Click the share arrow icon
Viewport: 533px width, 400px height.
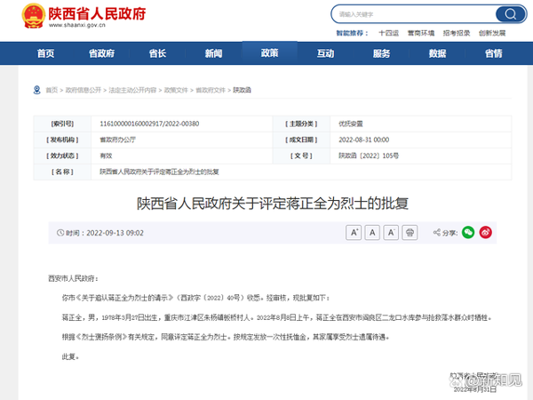pyautogui.click(x=437, y=233)
